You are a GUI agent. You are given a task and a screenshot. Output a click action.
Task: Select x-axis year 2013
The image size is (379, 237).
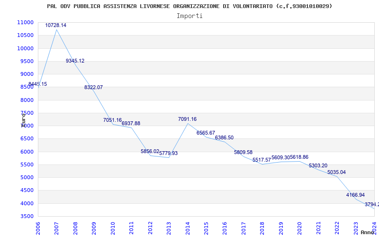point(169,228)
